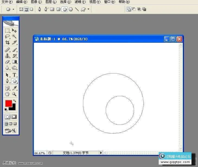This screenshot has height=167, width=198.
Task: Click the 66.67% zoom field
Action: pos(40,153)
